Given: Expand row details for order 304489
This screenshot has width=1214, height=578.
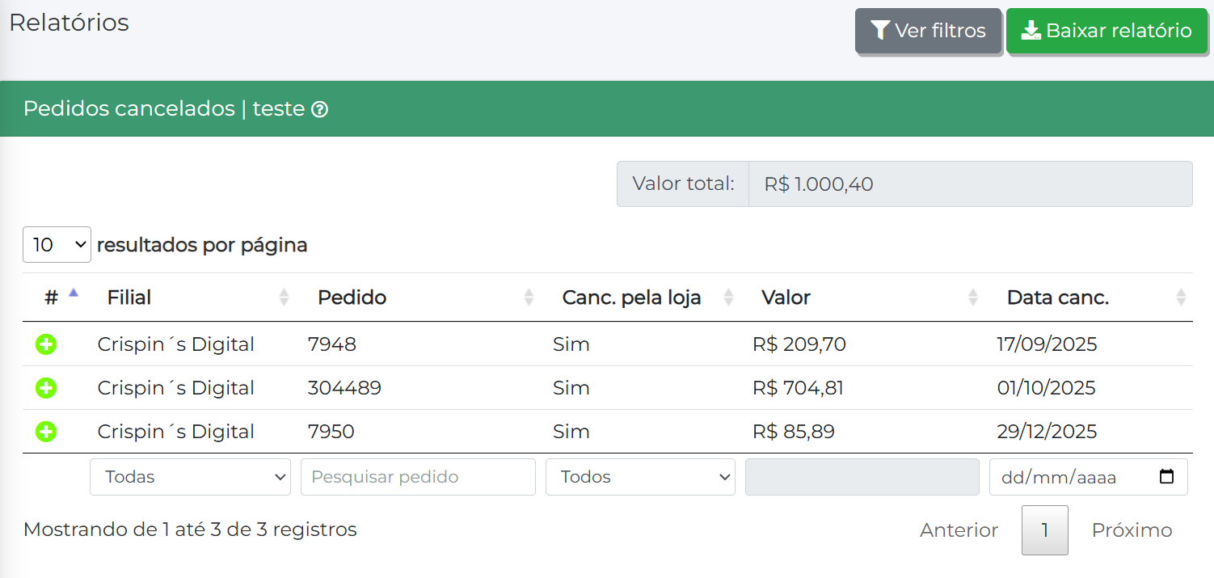Looking at the screenshot, I should tap(46, 388).
